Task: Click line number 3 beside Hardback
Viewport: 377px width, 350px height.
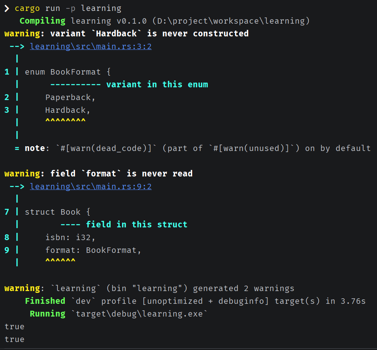Action: 7,110
